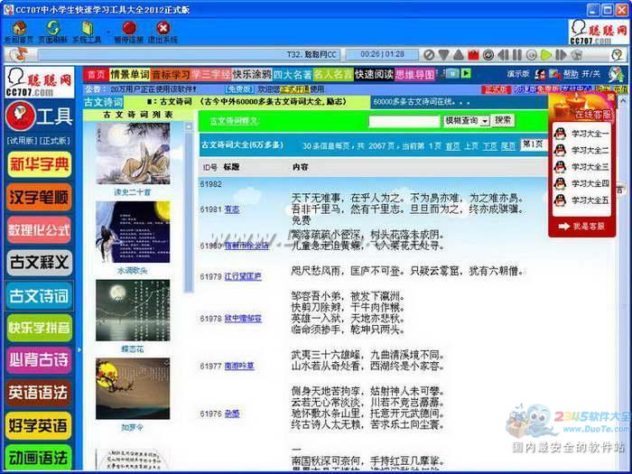
Task: Open the 第1页 page selector dropdown
Action: (534, 144)
